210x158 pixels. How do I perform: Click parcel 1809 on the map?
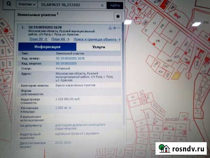169,61
